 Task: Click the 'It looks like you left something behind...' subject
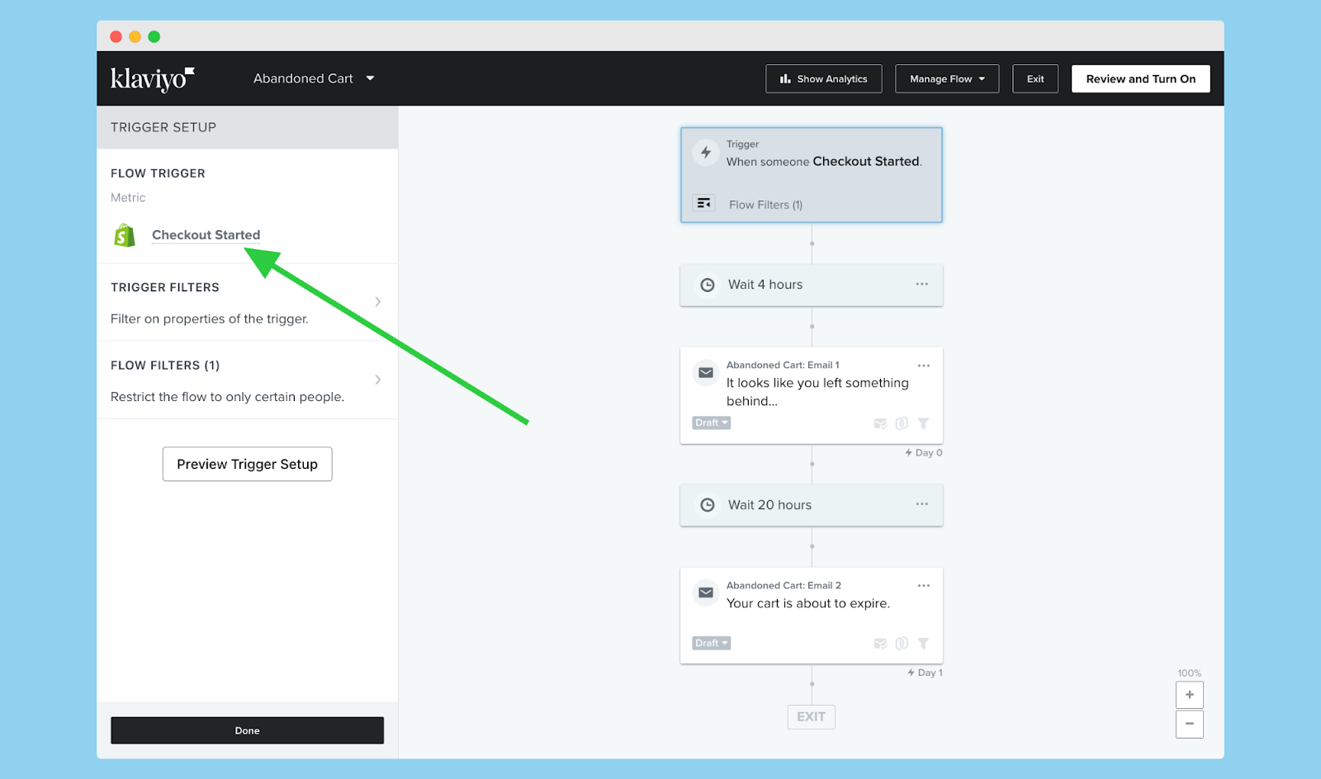click(x=817, y=392)
